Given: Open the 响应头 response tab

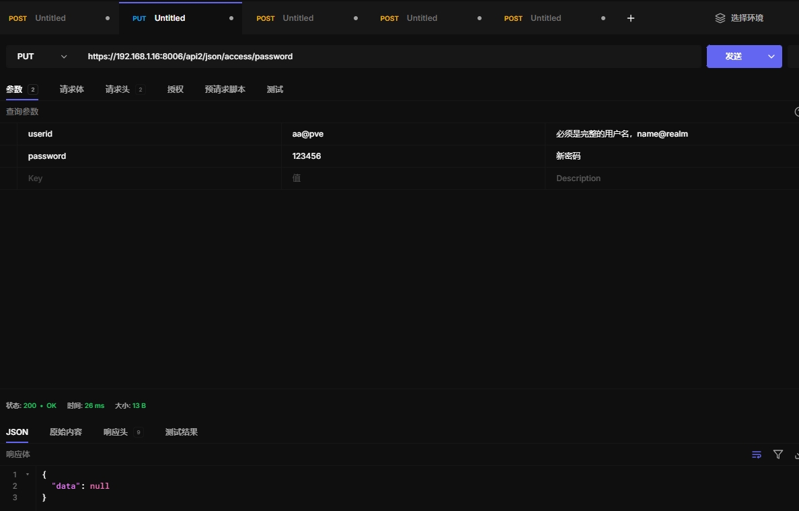Looking at the screenshot, I should pos(116,432).
